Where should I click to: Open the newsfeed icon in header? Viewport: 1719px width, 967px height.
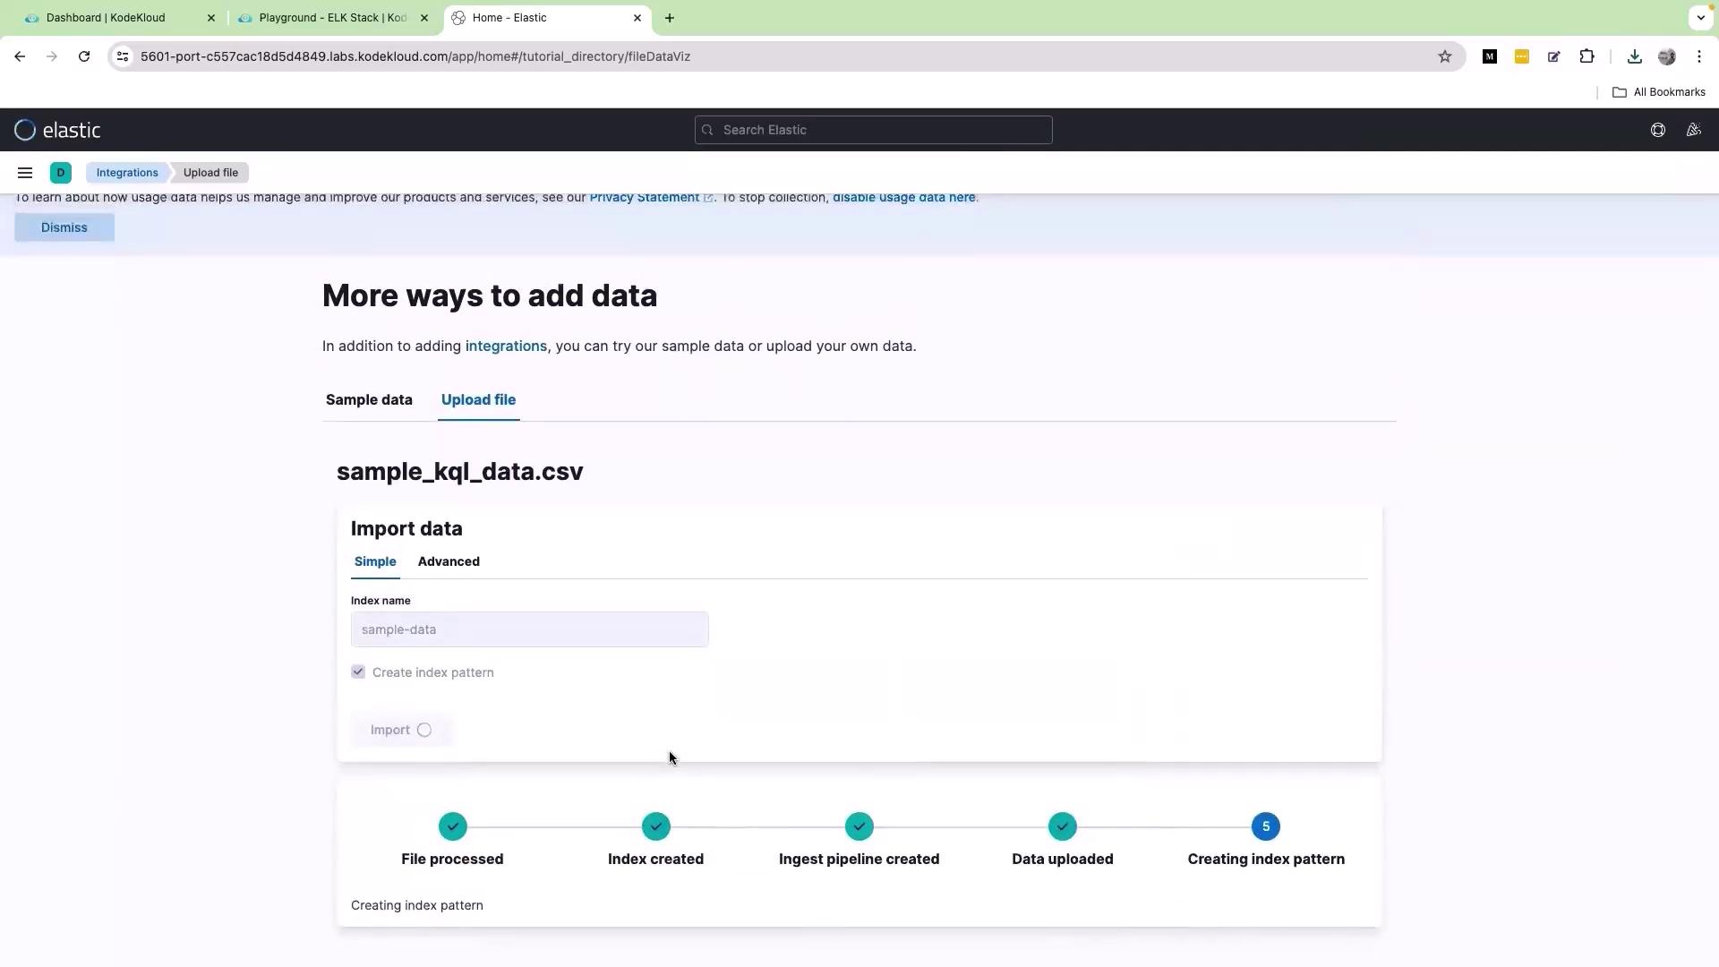click(1693, 130)
